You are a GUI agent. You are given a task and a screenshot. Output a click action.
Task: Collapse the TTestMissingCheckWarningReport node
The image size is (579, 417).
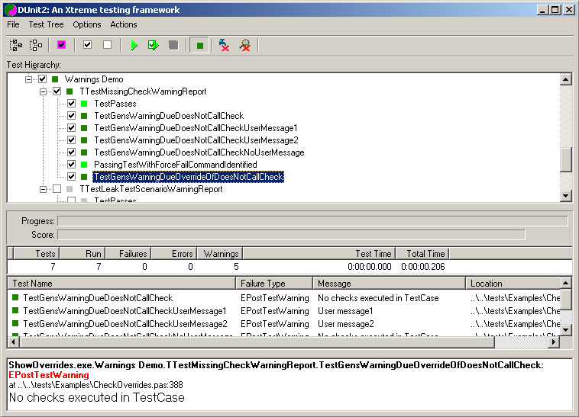44,91
